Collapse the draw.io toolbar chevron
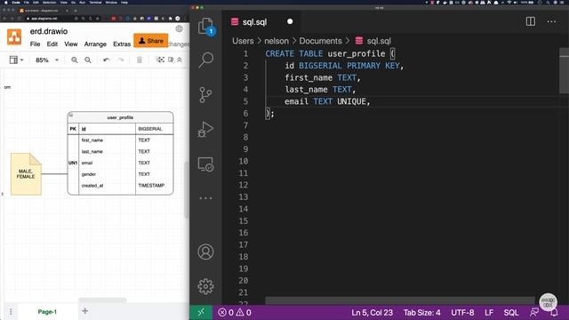The width and height of the screenshot is (569, 320). (180, 60)
